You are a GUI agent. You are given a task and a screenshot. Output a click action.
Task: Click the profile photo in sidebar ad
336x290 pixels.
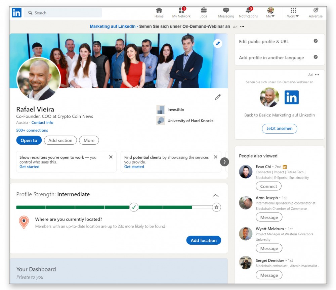[269, 97]
